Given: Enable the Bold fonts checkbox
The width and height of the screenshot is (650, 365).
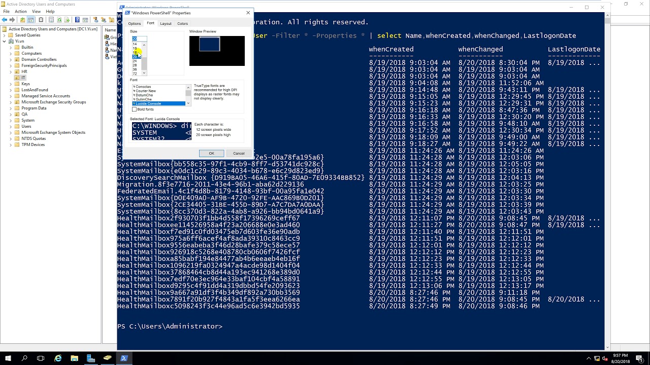Looking at the screenshot, I should (134, 109).
